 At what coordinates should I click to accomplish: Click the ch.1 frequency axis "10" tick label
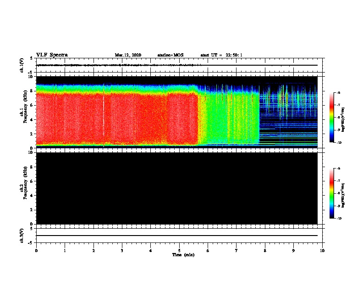point(31,77)
